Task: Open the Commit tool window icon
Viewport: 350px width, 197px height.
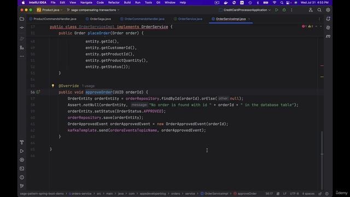Action: click(22, 28)
